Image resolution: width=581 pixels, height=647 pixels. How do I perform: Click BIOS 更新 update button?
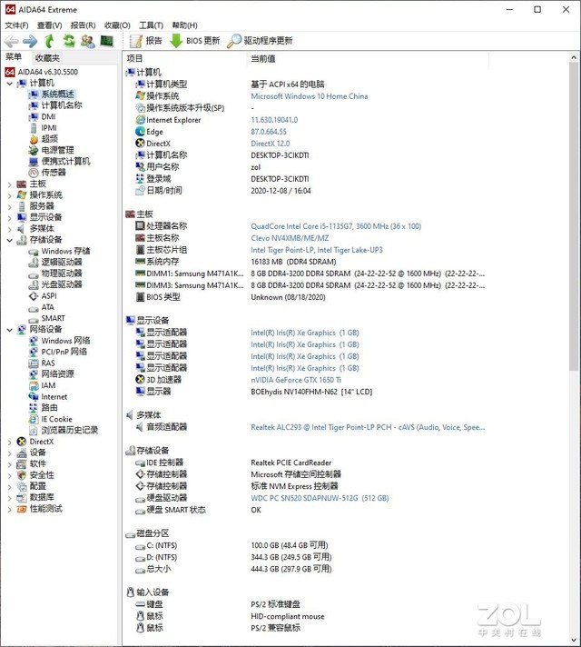pos(194,40)
